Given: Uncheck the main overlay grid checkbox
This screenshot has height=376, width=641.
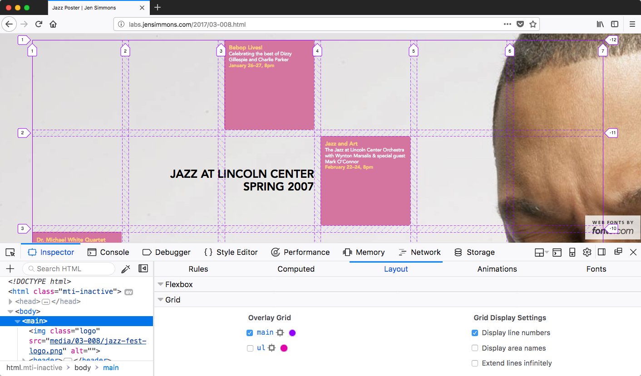Looking at the screenshot, I should (x=250, y=333).
